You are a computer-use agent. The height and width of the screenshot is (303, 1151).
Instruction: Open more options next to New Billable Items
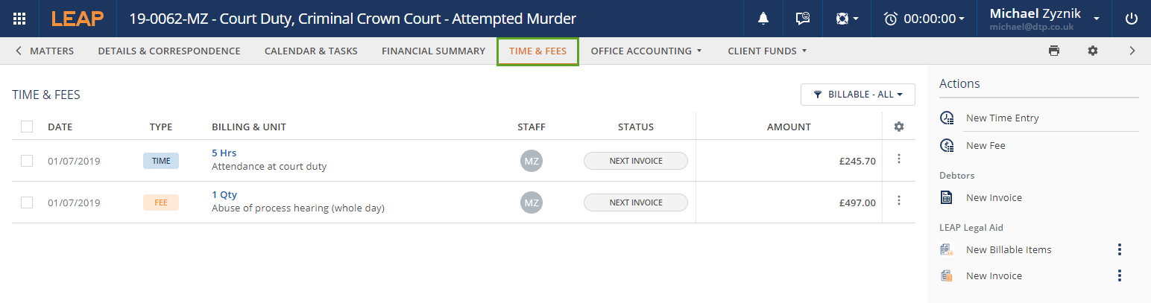(x=1119, y=249)
